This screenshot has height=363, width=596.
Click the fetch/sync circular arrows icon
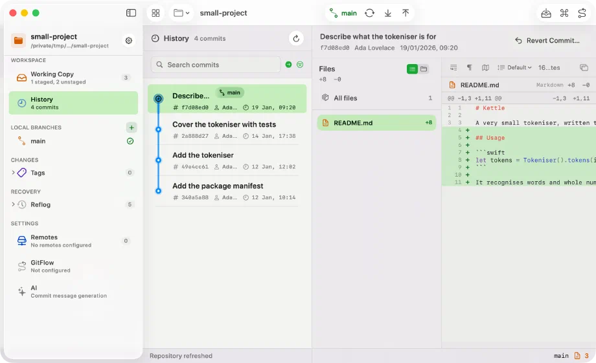(369, 14)
